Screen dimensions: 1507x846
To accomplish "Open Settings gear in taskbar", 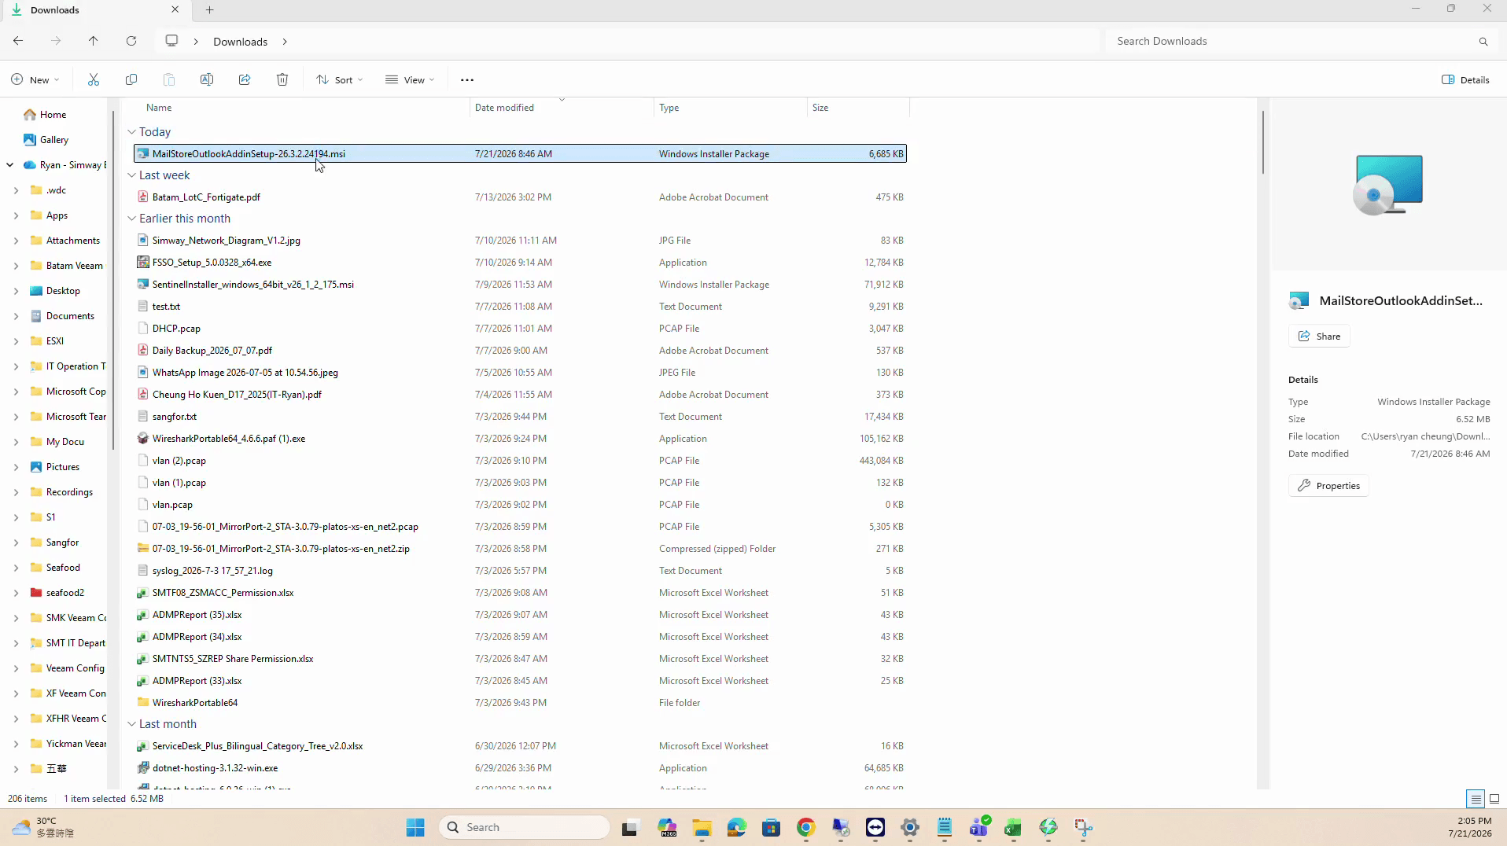I will [x=910, y=827].
